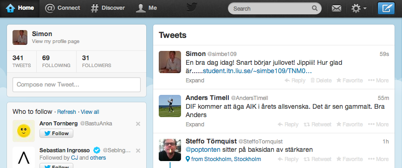402x168 pixels.
Task: Open More options on Simon's tweet
Action: coord(378,80)
